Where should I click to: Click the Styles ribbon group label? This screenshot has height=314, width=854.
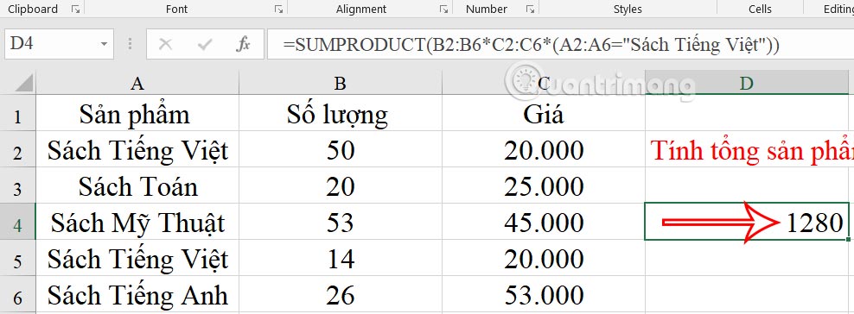click(x=628, y=9)
